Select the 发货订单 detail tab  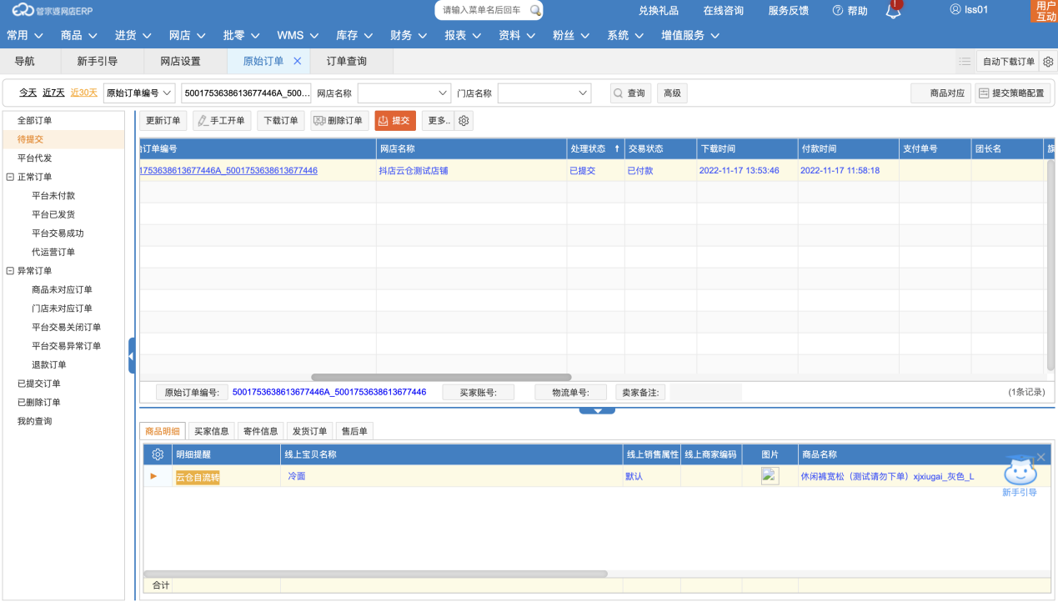coord(310,431)
